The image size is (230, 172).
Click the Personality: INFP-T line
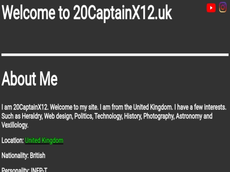[25, 170]
